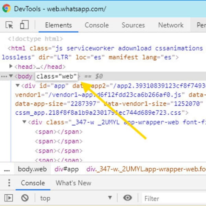This screenshot has height=206, width=206.
Task: Collapse the body element node
Action: (x=11, y=76)
